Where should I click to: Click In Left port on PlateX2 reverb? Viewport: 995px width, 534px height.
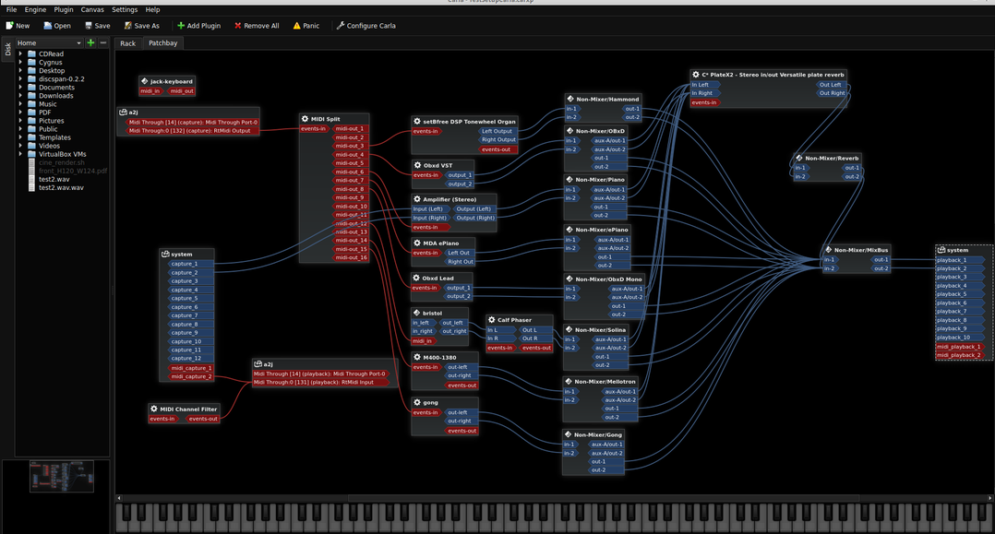704,84
